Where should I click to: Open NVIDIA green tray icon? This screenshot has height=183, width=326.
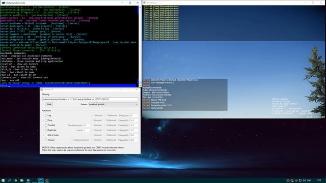[x=296, y=180]
